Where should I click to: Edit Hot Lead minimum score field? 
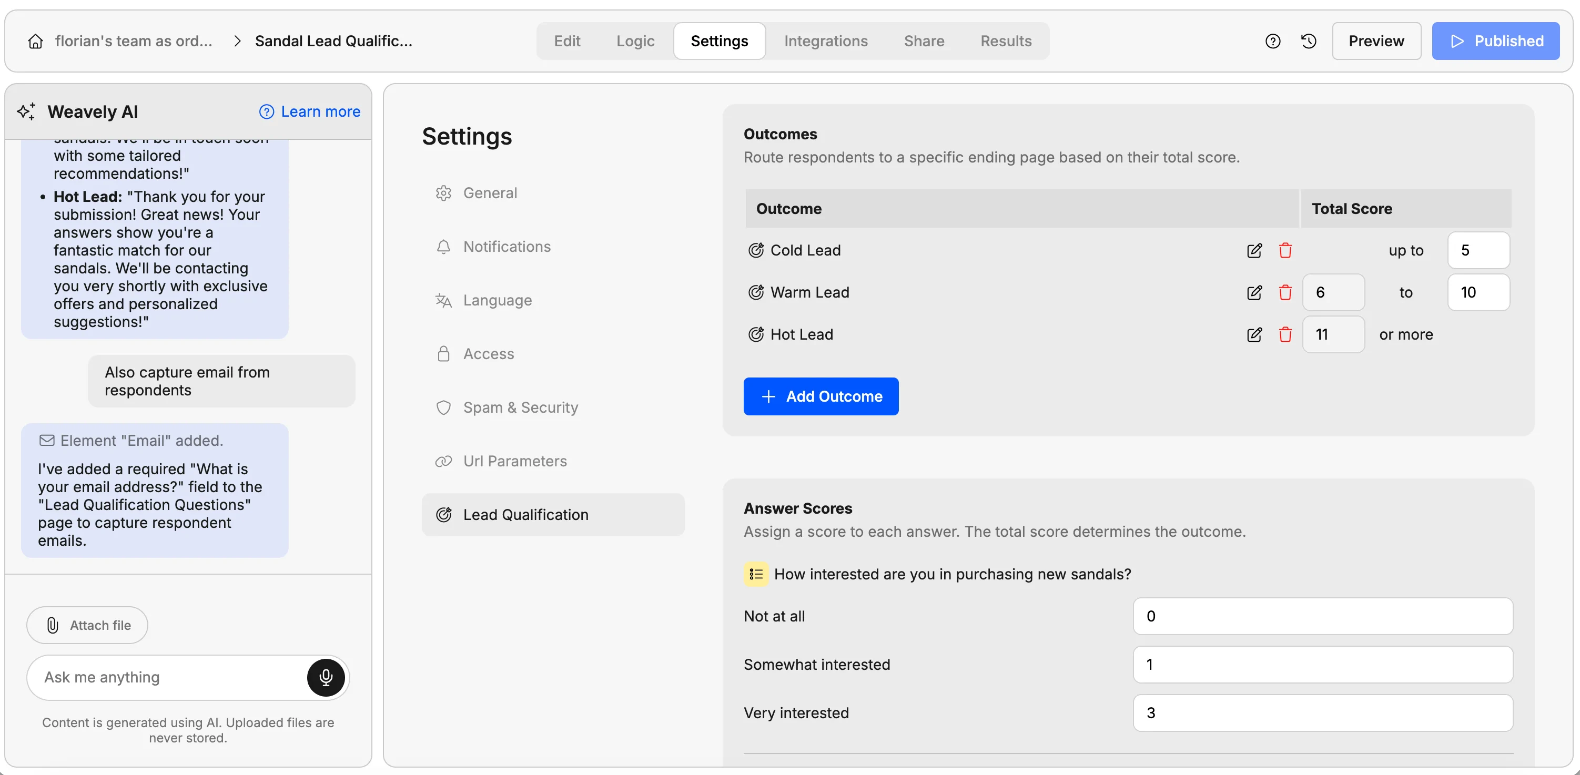pyautogui.click(x=1333, y=334)
